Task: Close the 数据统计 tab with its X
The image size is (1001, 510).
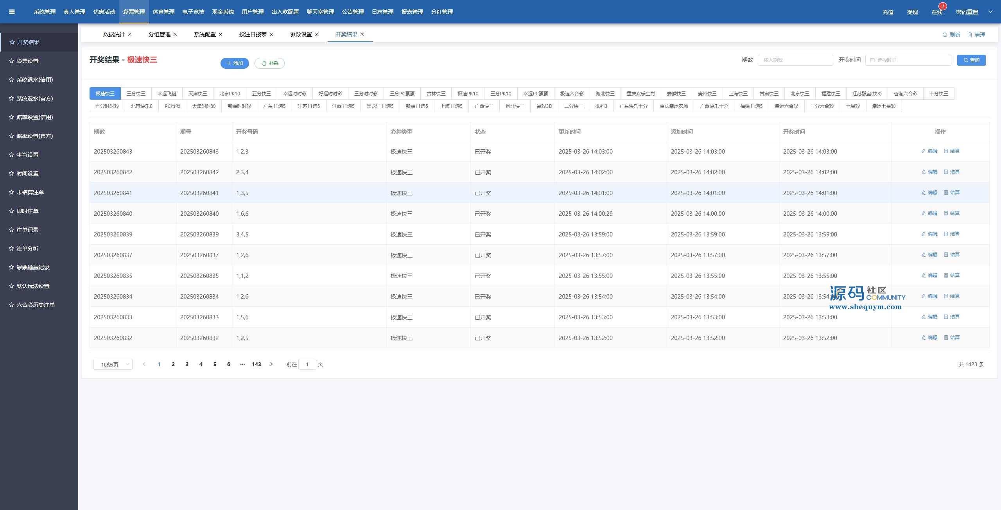Action: (x=130, y=34)
